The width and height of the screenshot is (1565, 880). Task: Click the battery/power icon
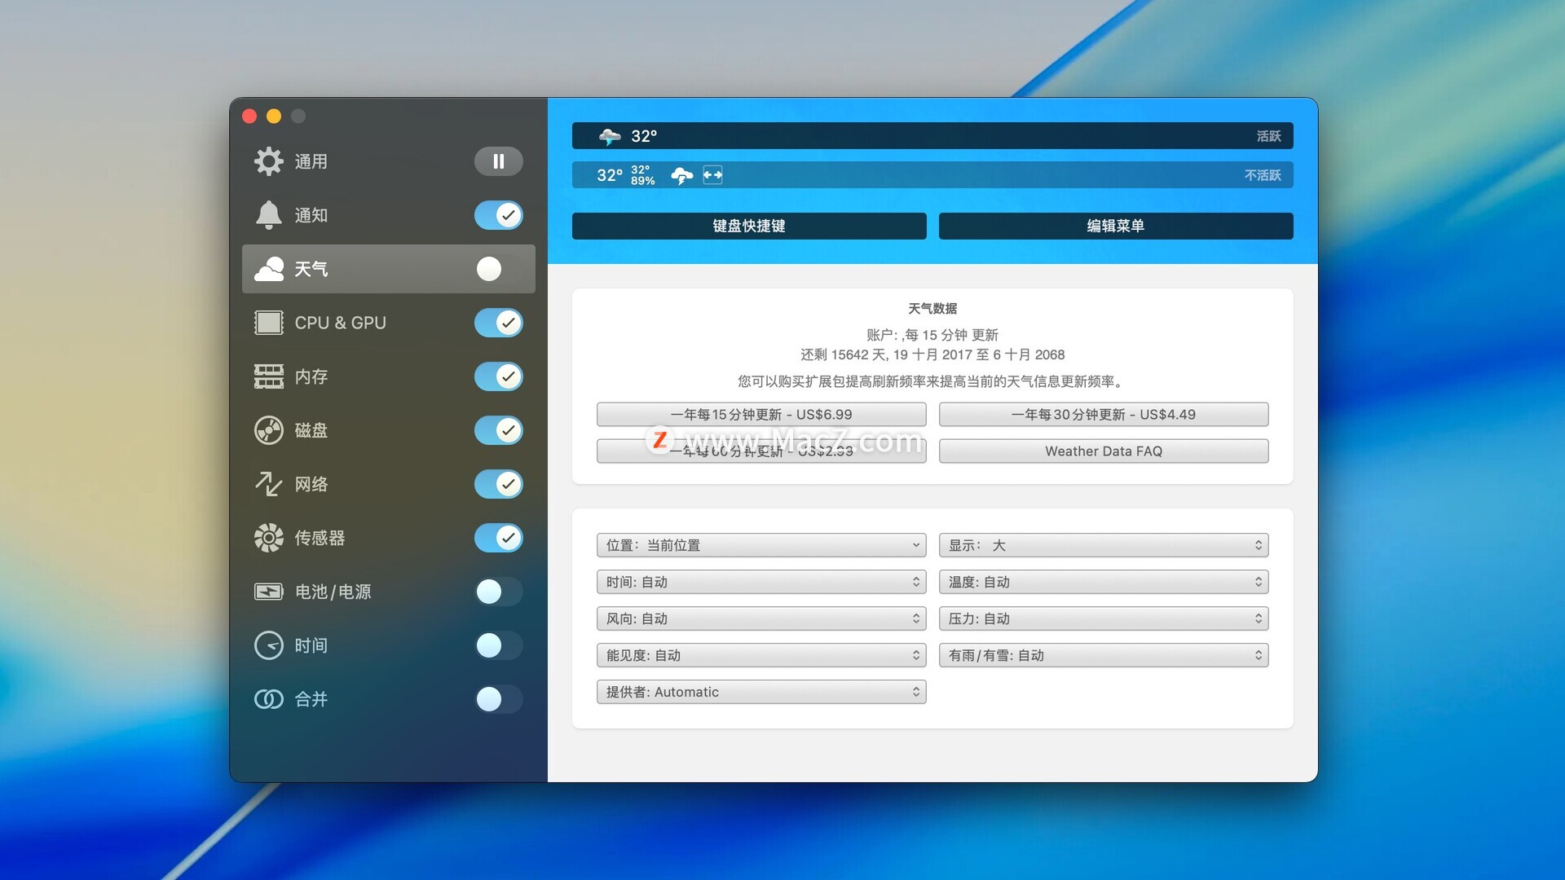coord(268,592)
